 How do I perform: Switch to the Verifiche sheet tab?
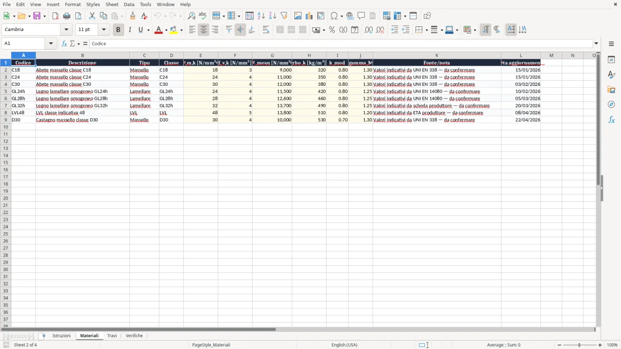point(134,336)
